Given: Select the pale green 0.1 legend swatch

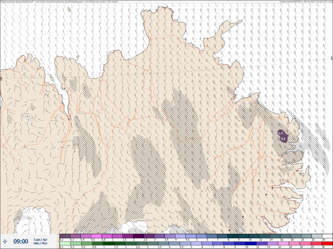Looking at the screenshot, I should pyautogui.click(x=65, y=244).
